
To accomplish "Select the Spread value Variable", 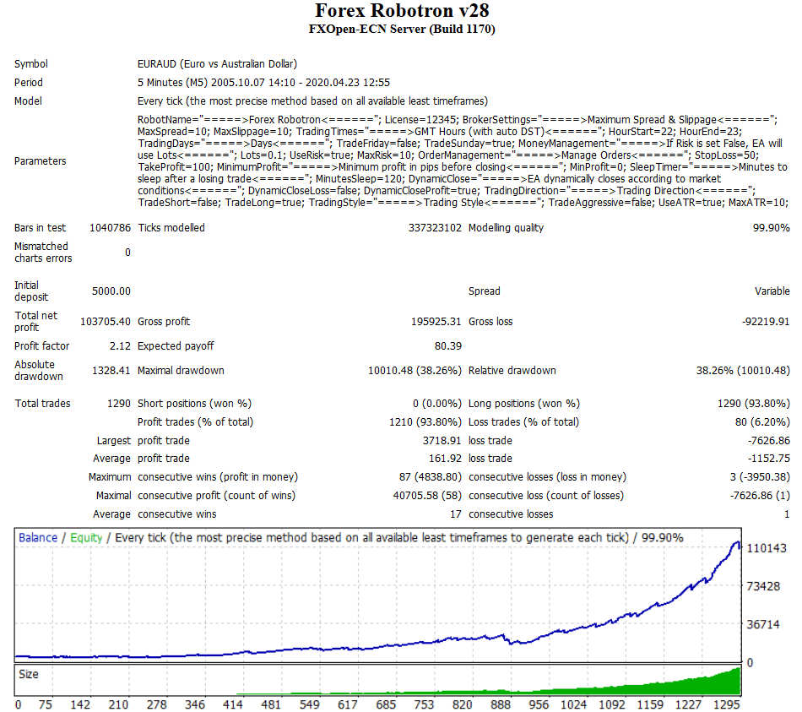I will click(772, 291).
